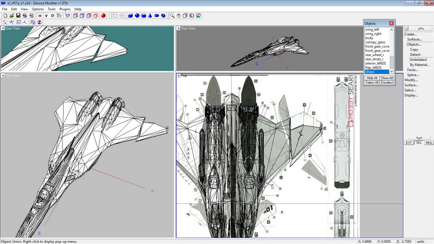Click the Hide All button
This screenshot has width=434, height=244.
coord(372,78)
